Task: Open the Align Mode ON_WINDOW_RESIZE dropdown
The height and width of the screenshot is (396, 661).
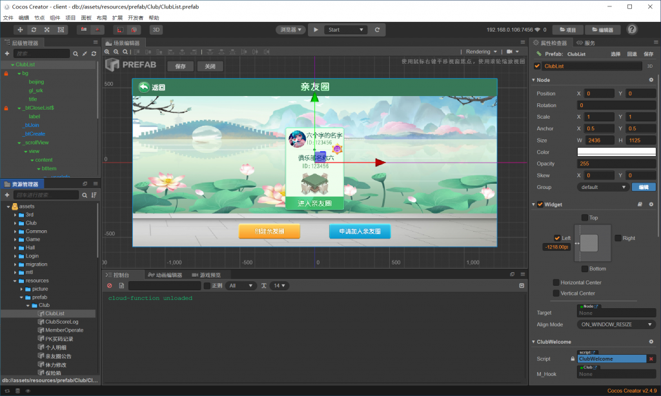Action: tap(616, 324)
